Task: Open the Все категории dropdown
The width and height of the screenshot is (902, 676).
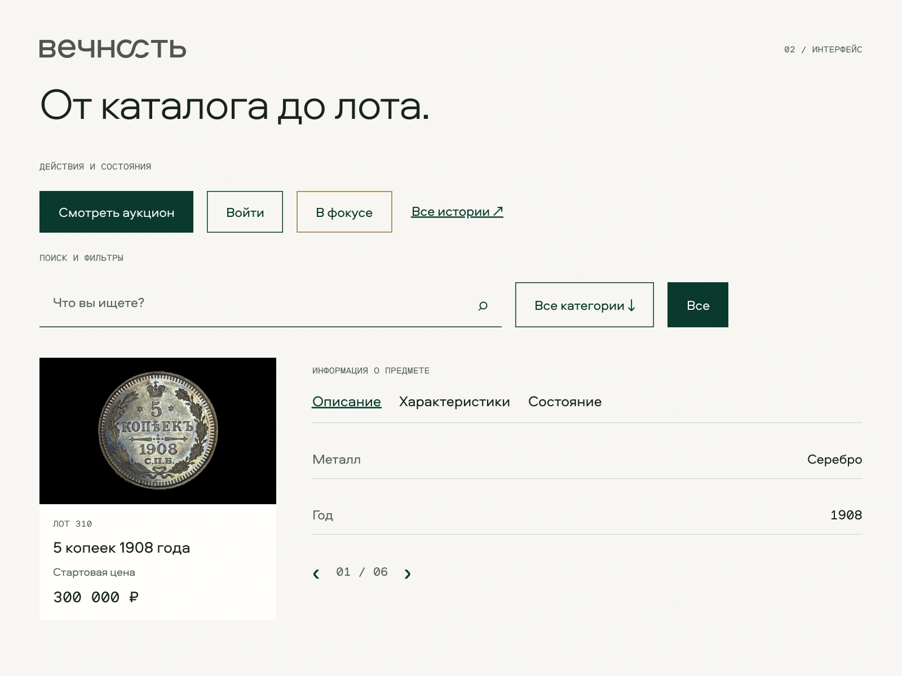Action: [585, 305]
